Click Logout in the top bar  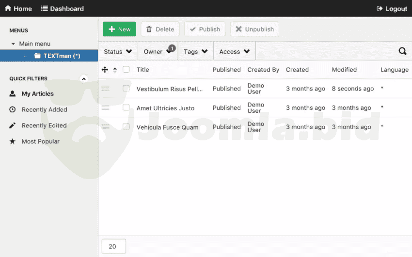392,9
